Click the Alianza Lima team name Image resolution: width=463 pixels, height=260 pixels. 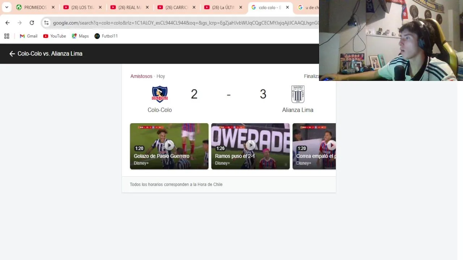298,110
